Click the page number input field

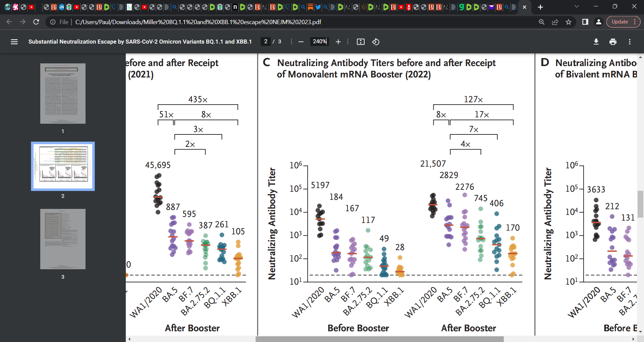[x=266, y=42]
